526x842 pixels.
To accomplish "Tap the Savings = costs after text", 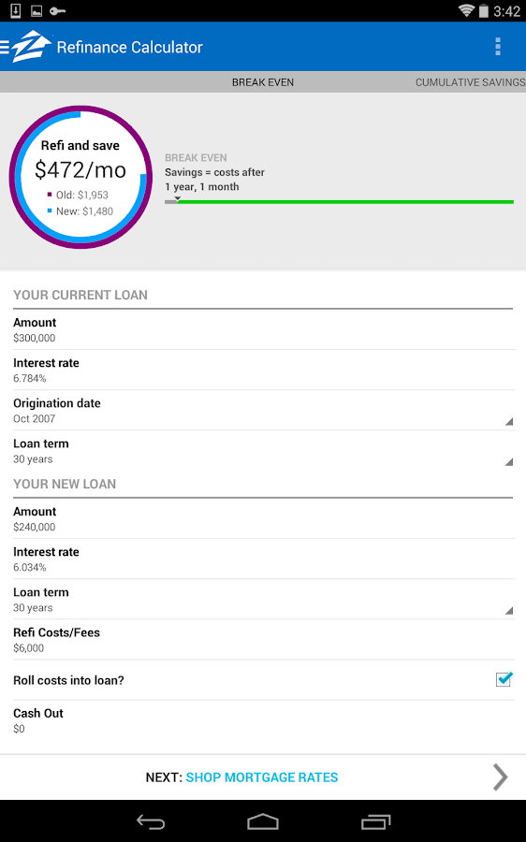I will coord(214,172).
